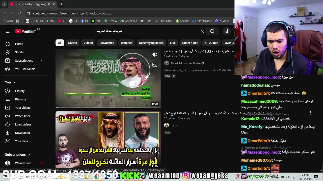Viewport: 323px width, 181px height.
Task: Open the taskbar notification center icon
Action: coord(316,176)
